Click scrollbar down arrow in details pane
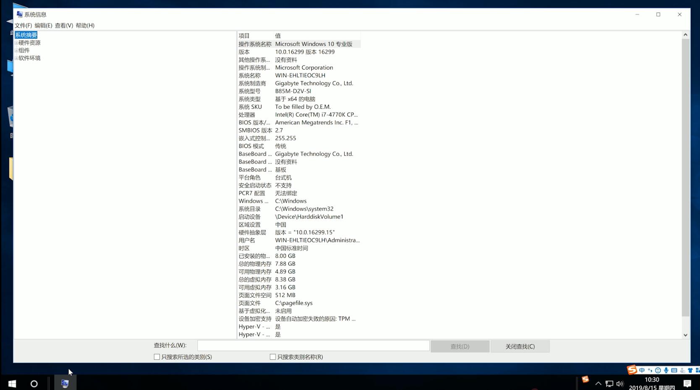The height and width of the screenshot is (390, 700). [685, 335]
